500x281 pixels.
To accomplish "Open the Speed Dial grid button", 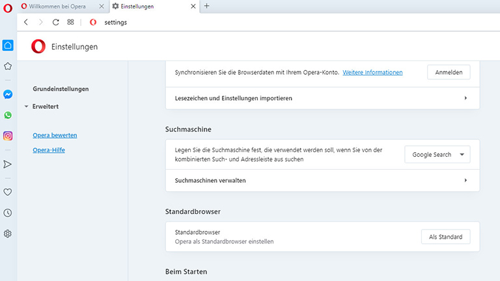I will click(x=70, y=22).
